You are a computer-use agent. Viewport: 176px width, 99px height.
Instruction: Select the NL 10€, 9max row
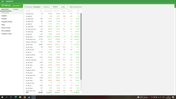tap(53, 88)
